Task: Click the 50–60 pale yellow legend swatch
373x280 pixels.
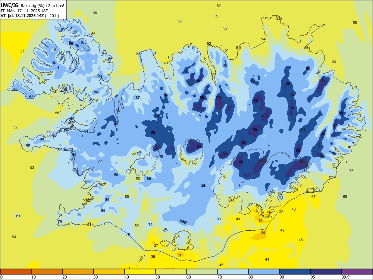Action: 171,272
